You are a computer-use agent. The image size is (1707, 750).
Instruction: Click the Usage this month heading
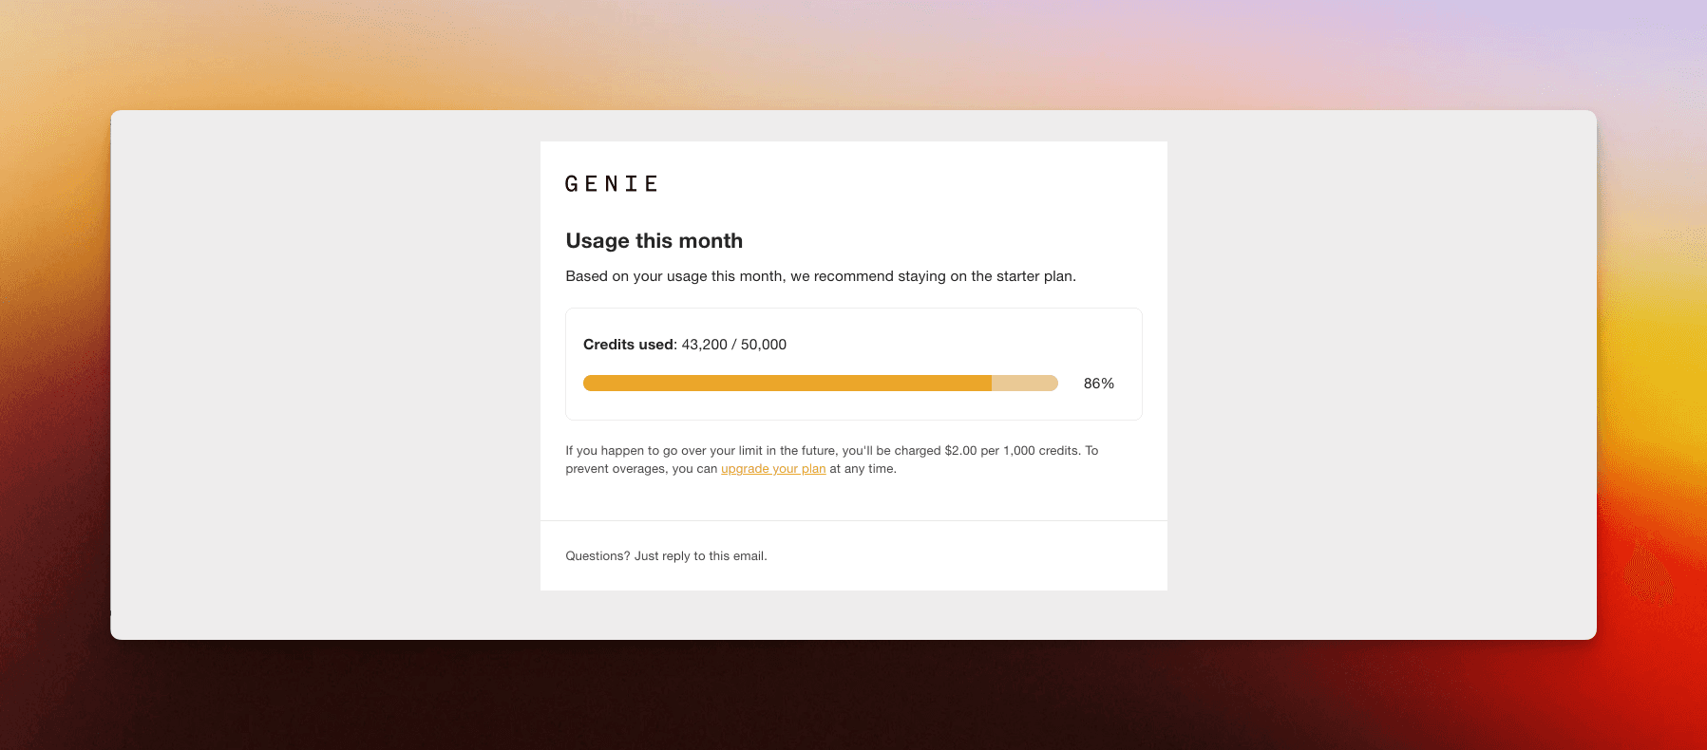[654, 241]
